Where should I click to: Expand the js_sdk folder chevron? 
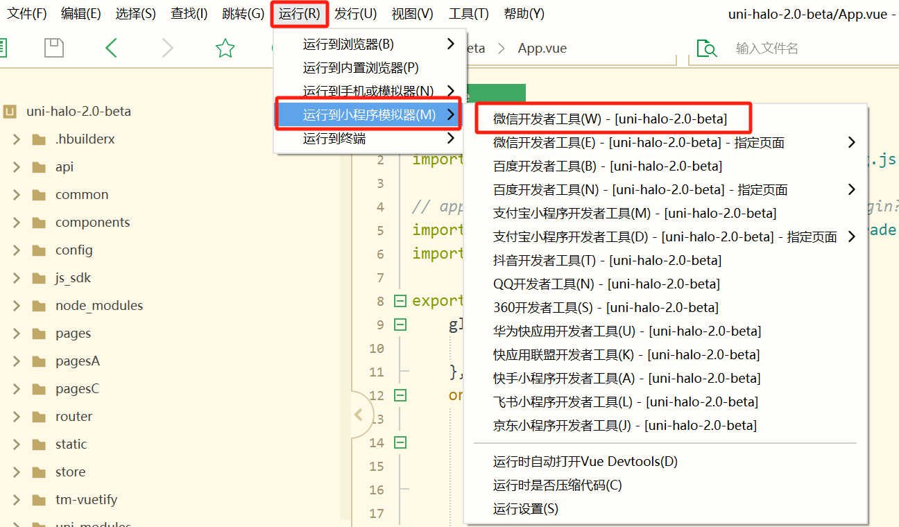[17, 278]
